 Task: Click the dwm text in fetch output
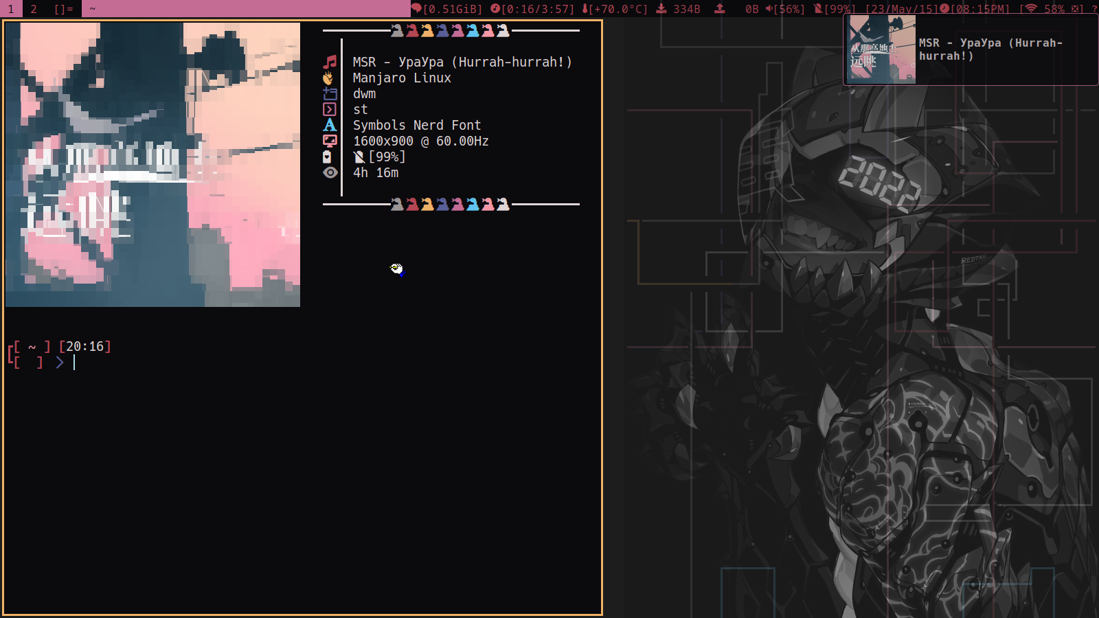click(364, 93)
